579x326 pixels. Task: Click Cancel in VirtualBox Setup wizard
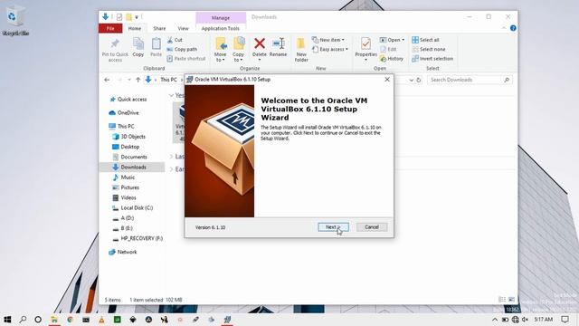point(372,227)
